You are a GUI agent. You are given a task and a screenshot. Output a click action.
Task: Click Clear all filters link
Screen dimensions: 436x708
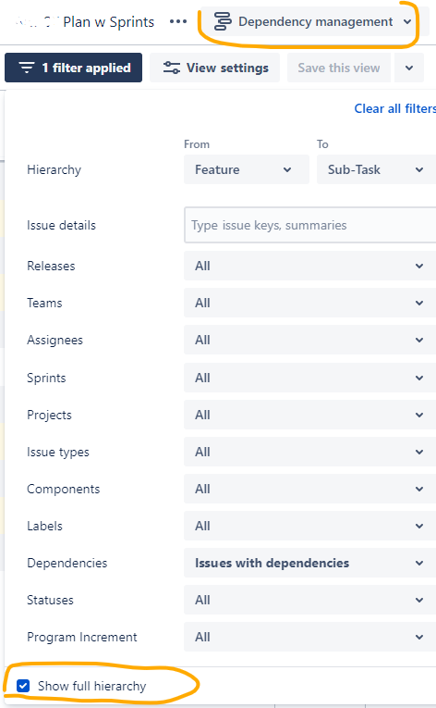point(395,108)
